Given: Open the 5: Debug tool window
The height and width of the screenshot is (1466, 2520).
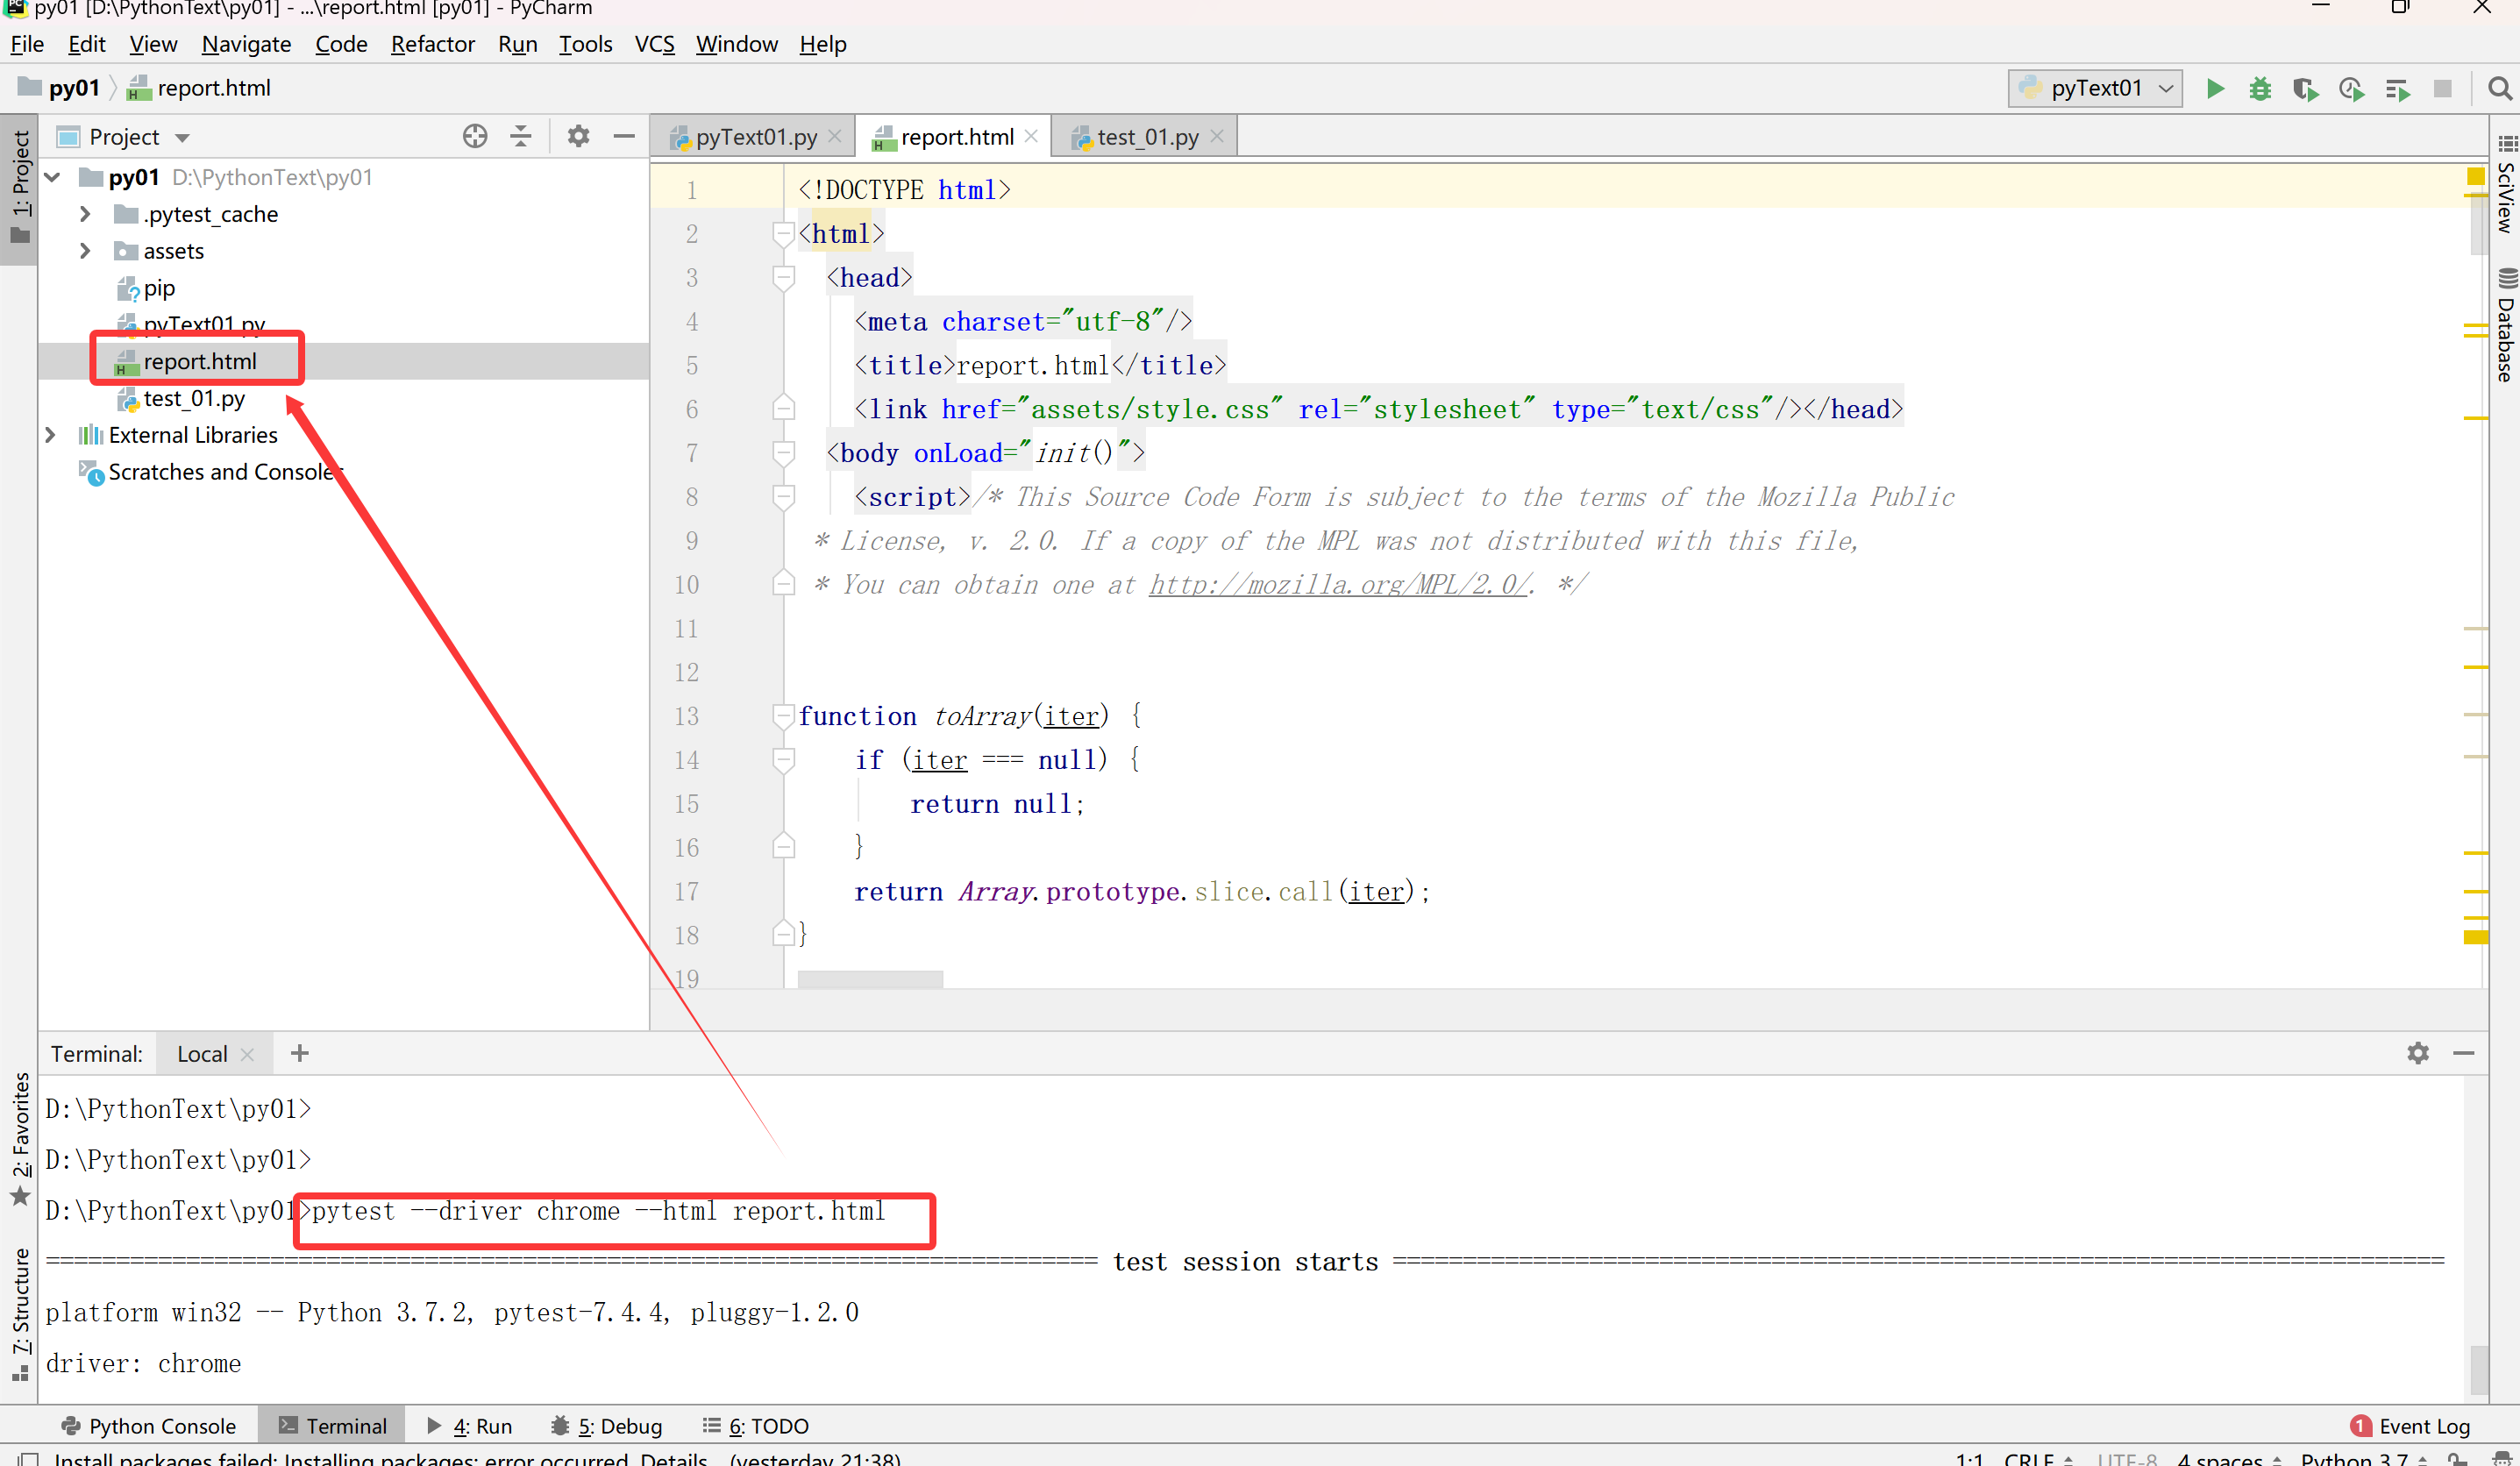Looking at the screenshot, I should click(607, 1425).
